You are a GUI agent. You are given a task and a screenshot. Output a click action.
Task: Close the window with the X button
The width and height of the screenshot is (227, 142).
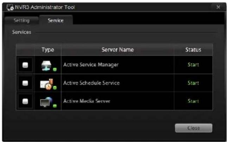tap(218, 7)
